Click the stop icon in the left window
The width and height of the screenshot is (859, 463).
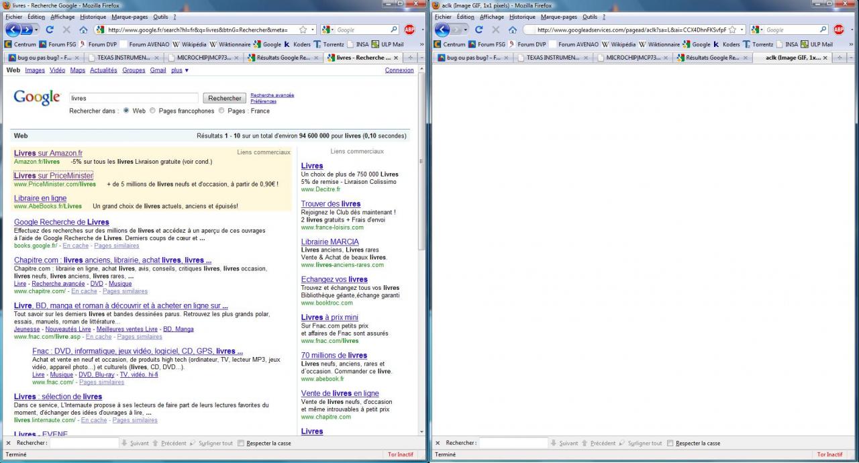coord(66,30)
